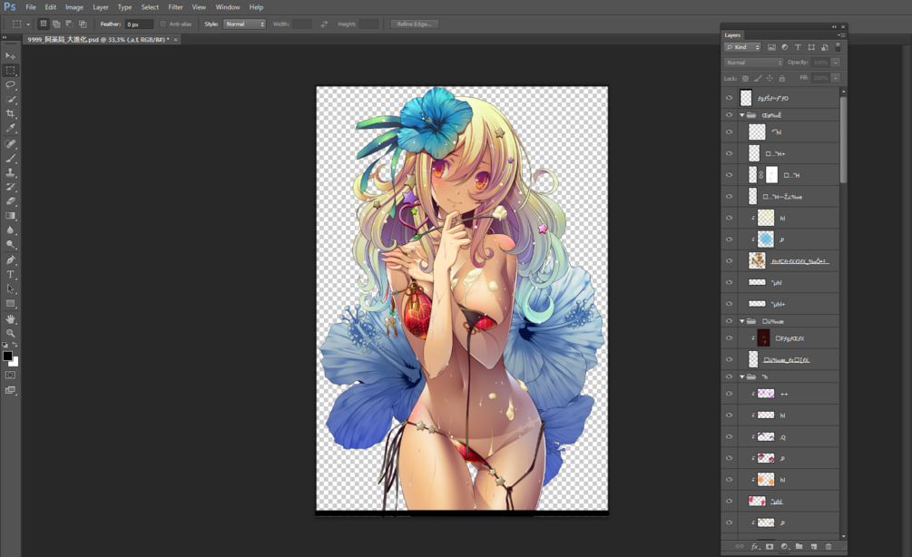Click the Link layers chain icon

(740, 546)
